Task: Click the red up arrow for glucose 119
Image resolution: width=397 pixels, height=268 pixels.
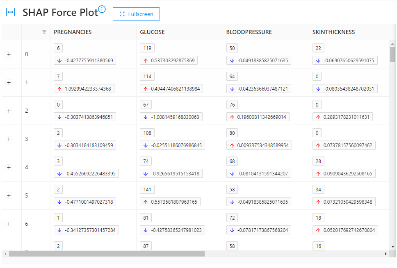Action: pyautogui.click(x=146, y=61)
